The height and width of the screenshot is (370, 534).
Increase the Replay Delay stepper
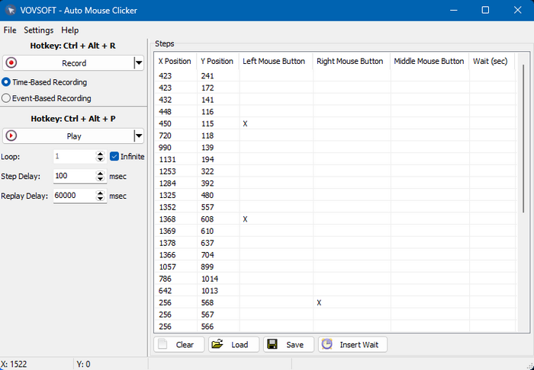pyautogui.click(x=100, y=193)
